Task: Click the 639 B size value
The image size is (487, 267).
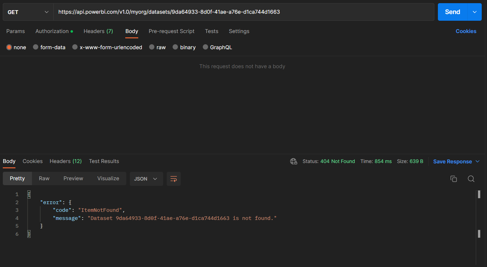Action: click(416, 161)
